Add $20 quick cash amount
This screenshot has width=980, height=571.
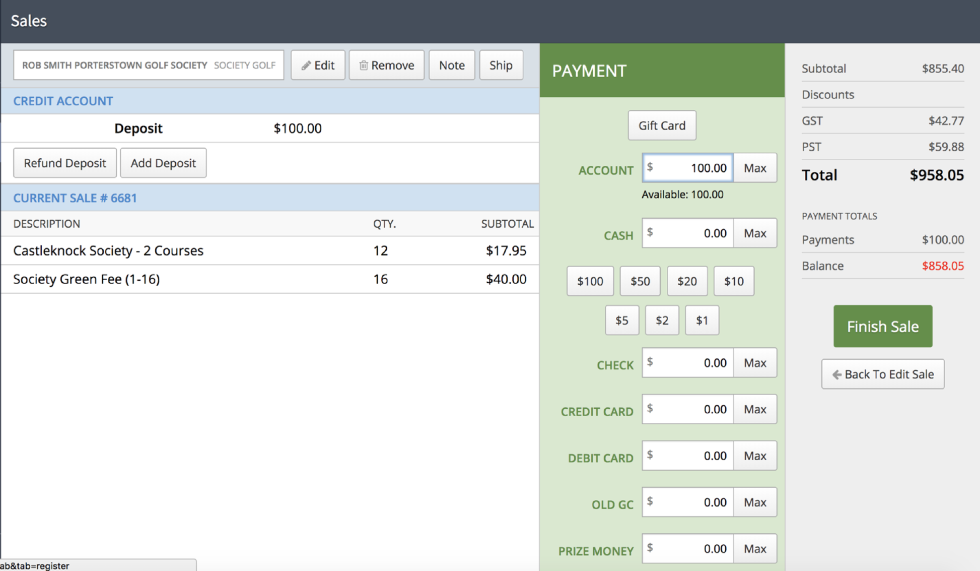[x=686, y=281]
